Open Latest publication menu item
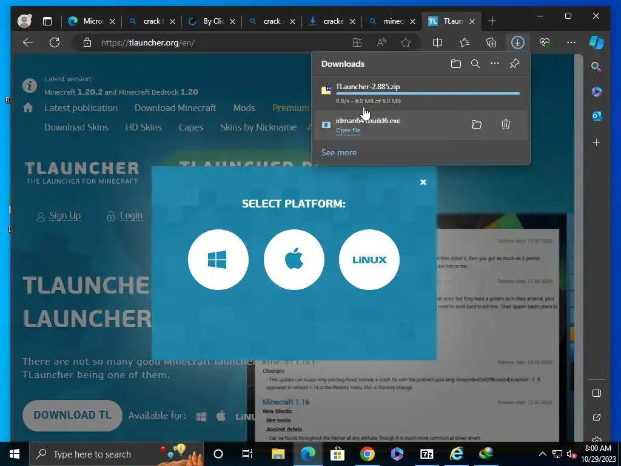The height and width of the screenshot is (466, 621). (x=81, y=108)
